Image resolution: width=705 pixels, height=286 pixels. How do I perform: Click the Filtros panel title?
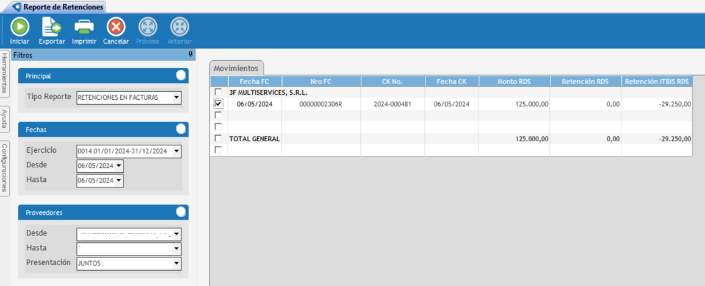click(23, 55)
